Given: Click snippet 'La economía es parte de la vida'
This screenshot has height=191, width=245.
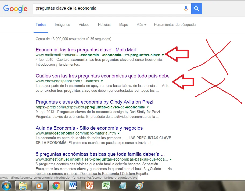Looking at the screenshot, I should [x=103, y=140].
